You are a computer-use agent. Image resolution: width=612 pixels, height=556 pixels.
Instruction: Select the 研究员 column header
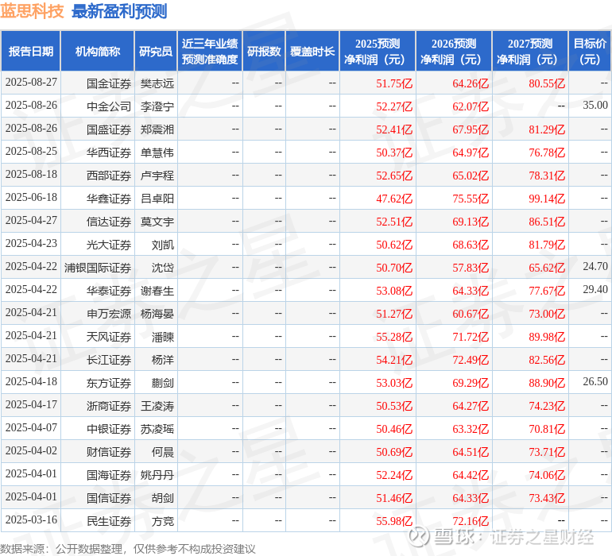point(156,51)
